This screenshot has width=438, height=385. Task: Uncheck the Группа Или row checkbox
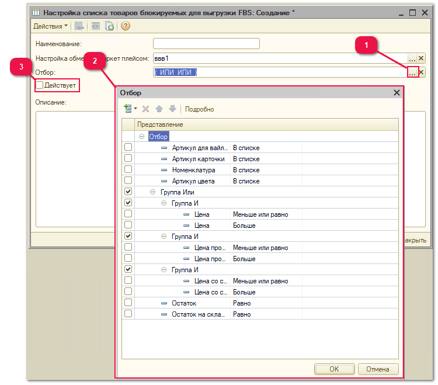pyautogui.click(x=128, y=192)
